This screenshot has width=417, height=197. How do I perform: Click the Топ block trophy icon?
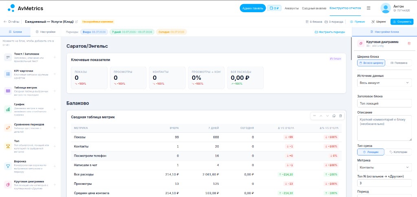point(8,146)
